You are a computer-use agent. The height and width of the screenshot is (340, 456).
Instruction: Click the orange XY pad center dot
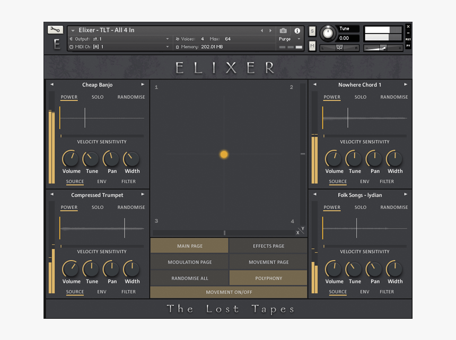click(224, 154)
